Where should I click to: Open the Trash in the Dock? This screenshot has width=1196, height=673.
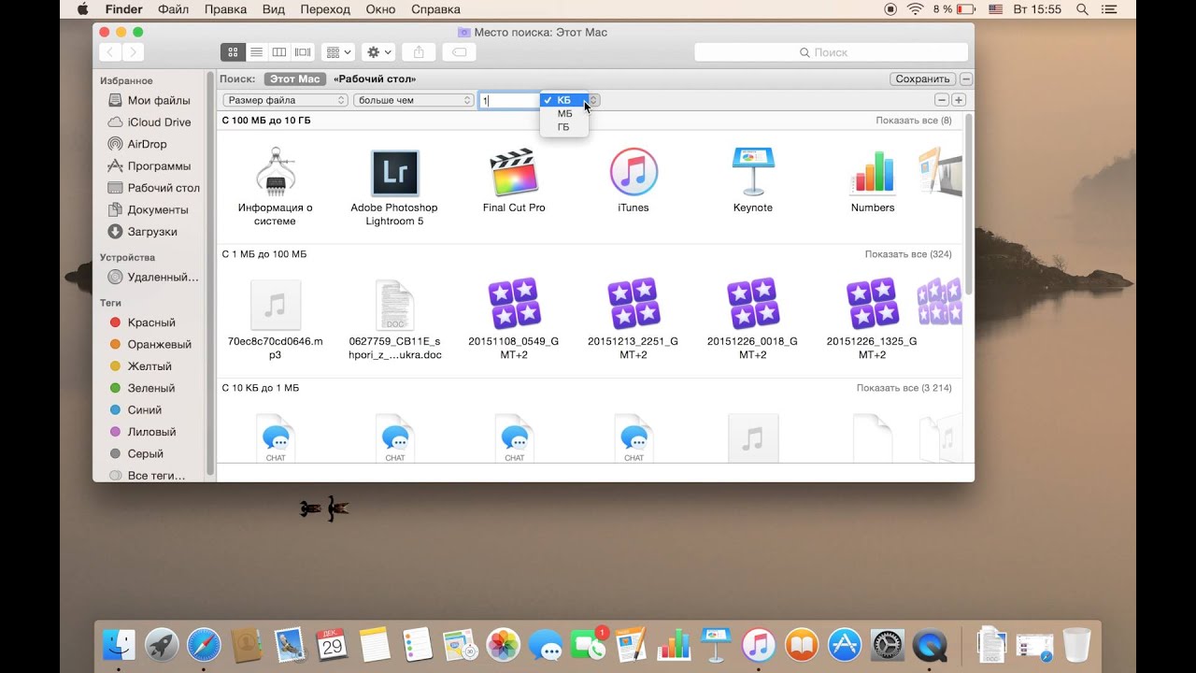(x=1076, y=645)
